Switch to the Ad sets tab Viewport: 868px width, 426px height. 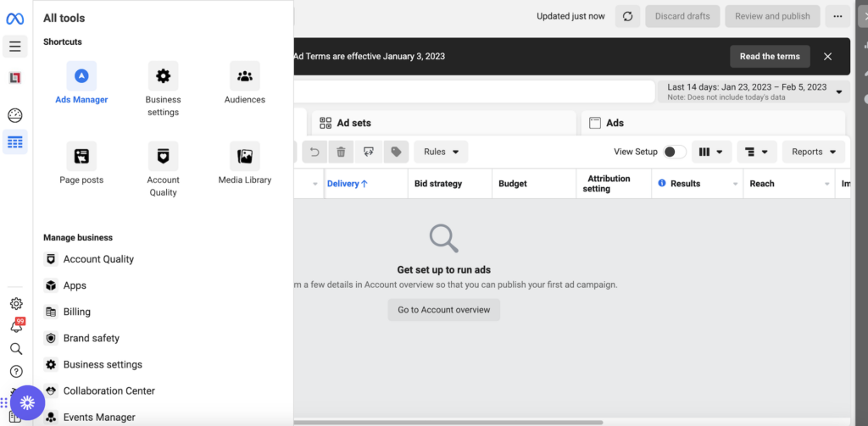(x=444, y=123)
